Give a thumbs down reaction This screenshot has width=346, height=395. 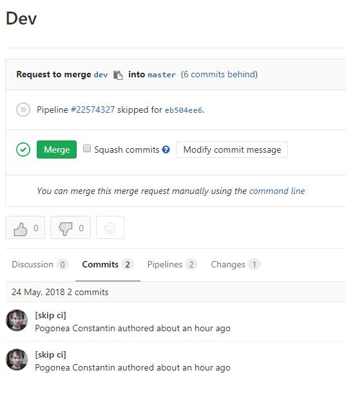(70, 227)
